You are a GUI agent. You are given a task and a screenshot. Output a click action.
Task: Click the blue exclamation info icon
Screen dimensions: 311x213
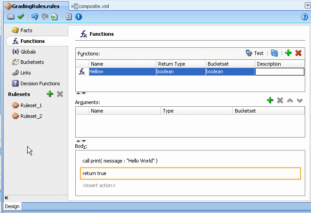pyautogui.click(x=78, y=17)
